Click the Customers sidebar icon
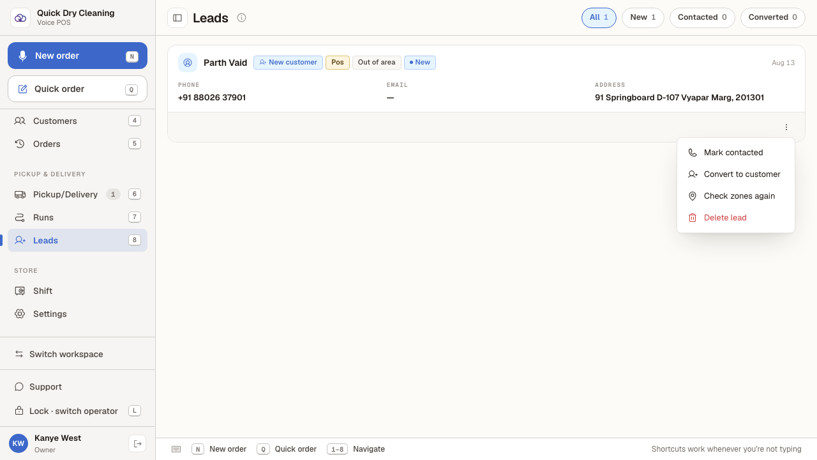The height and width of the screenshot is (460, 817). pos(20,121)
